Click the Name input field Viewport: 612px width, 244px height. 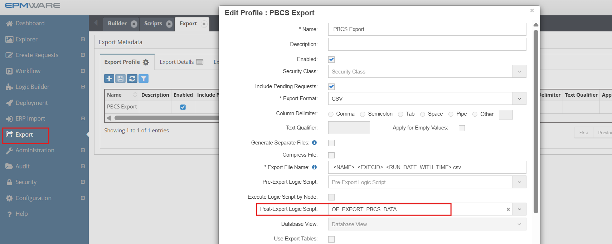point(427,29)
